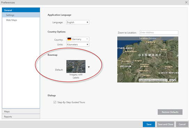Click the Enter Address input field

pos(159,32)
